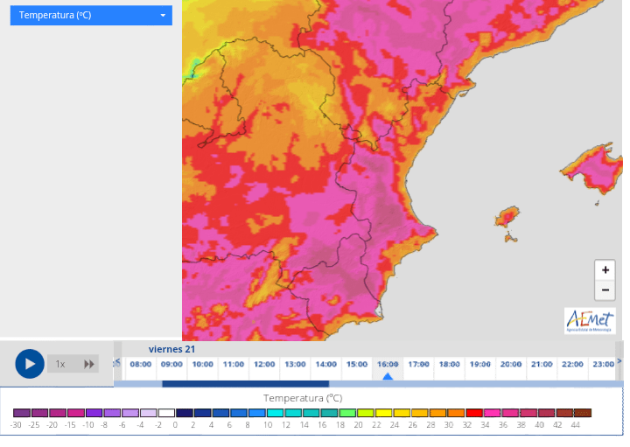Jump to 12:00 on the timeline
Screen dimensions: 630x447
(x=264, y=364)
